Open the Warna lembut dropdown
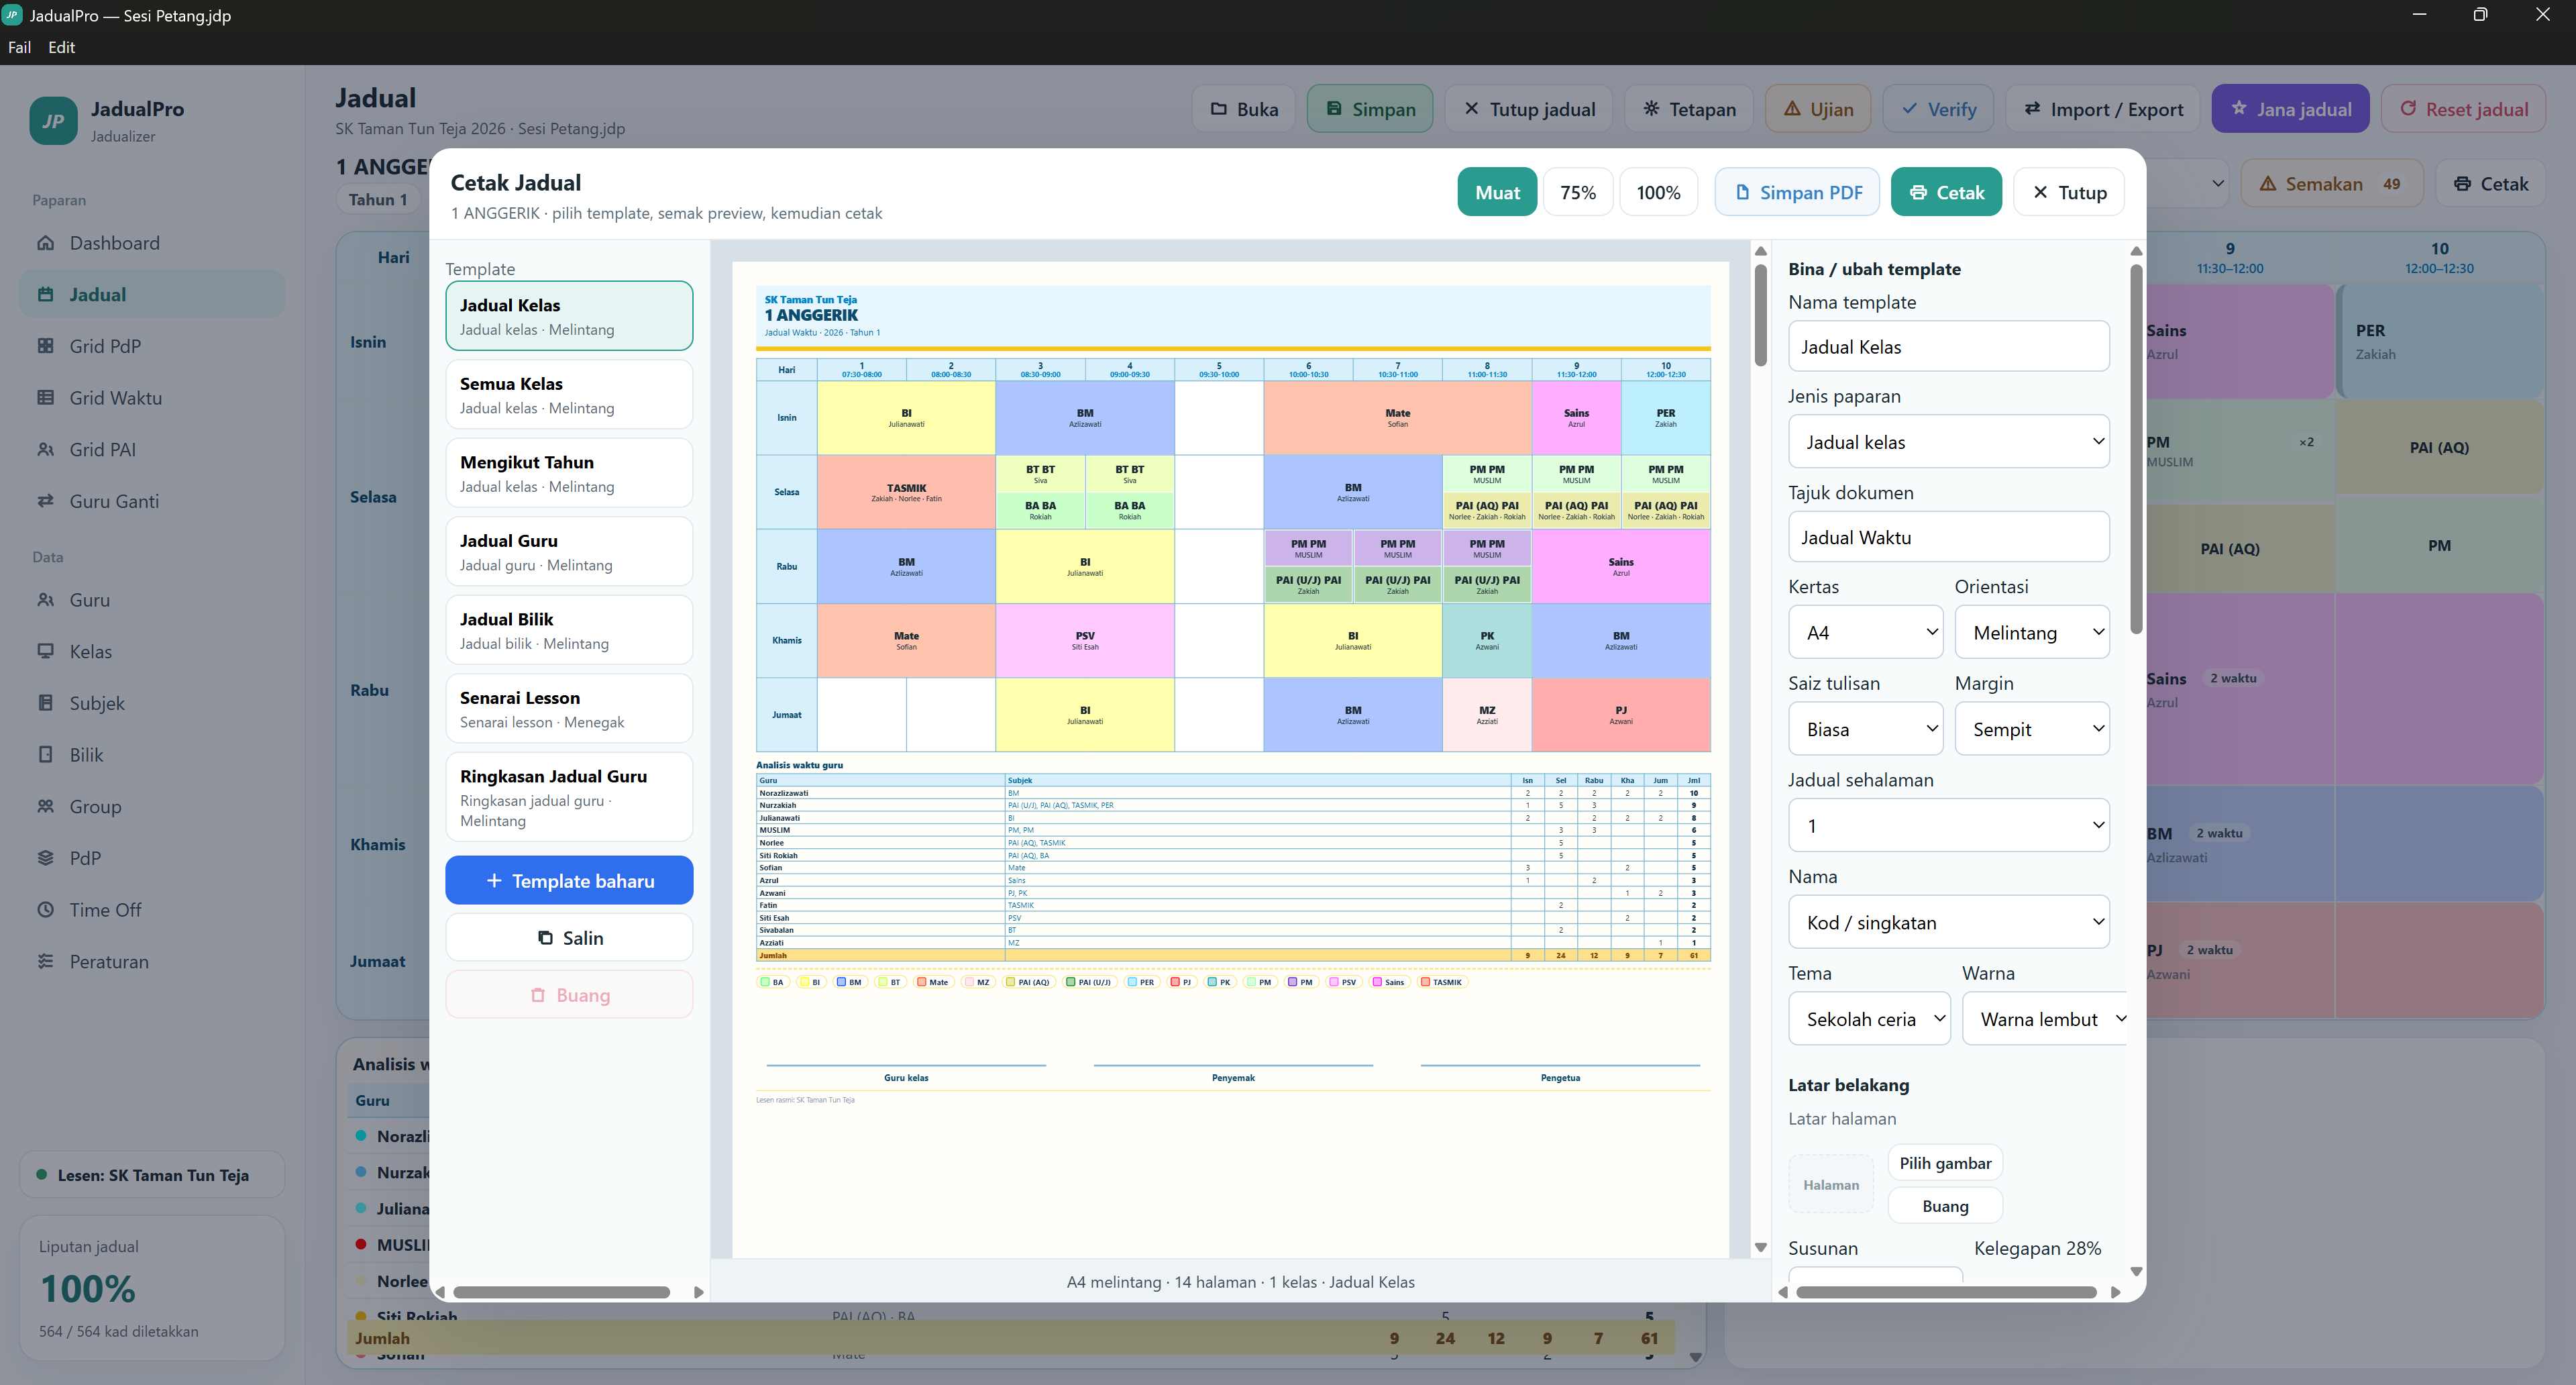This screenshot has height=1385, width=2576. [2045, 1019]
